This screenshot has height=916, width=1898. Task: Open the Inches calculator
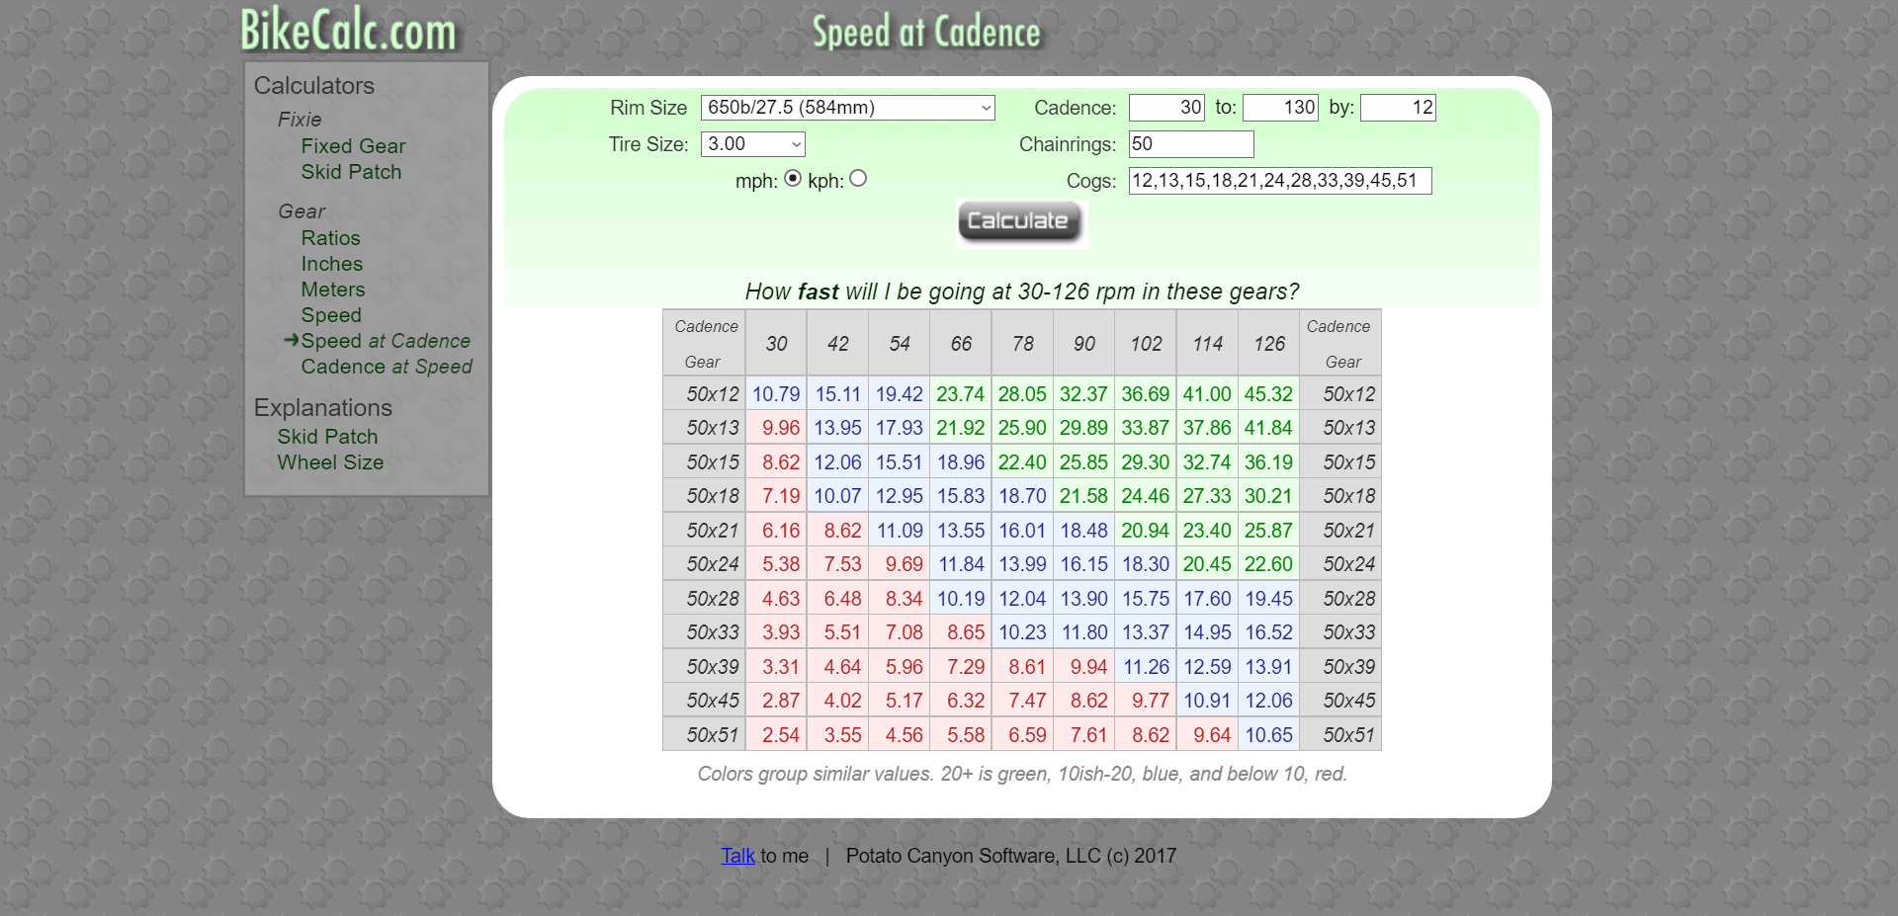coord(331,263)
